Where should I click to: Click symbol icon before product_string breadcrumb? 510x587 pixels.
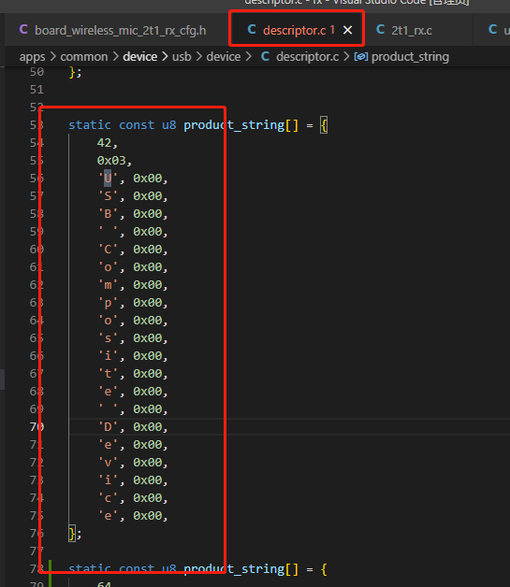click(360, 57)
